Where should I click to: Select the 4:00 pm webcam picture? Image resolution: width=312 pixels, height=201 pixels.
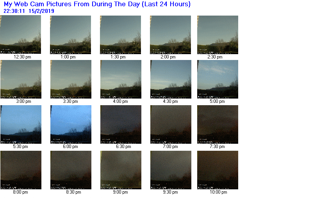coord(121,79)
